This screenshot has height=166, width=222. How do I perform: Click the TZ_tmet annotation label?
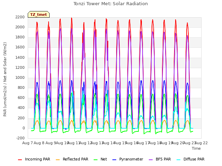point(39,15)
